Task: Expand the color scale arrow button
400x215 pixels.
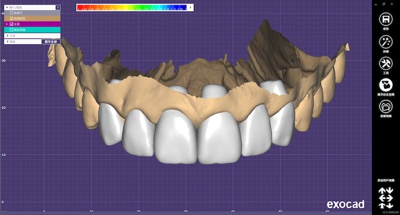Action: (190, 7)
